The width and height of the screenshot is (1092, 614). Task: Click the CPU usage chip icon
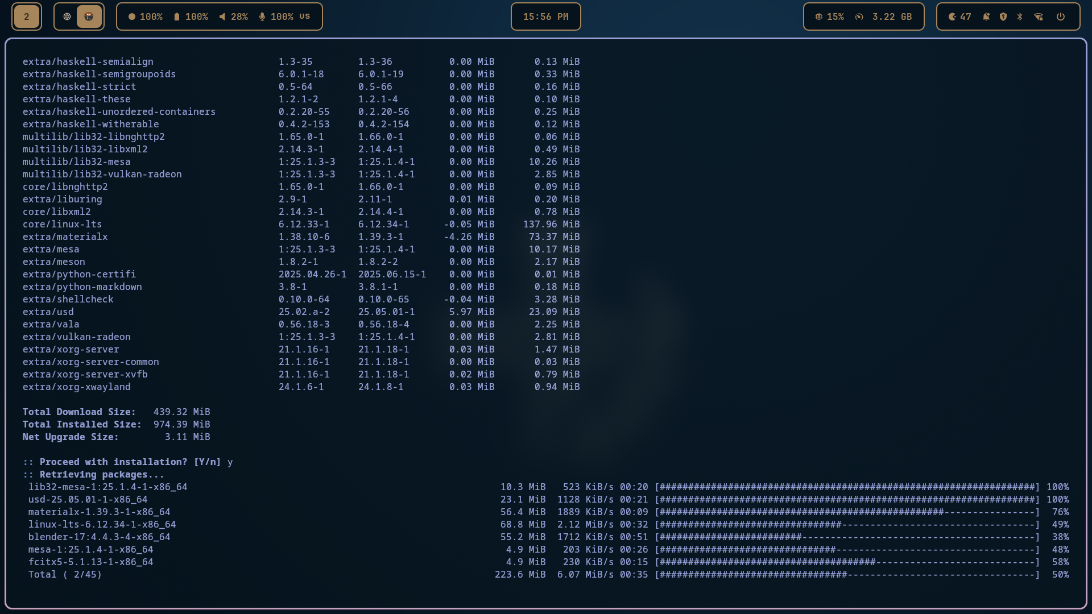click(819, 17)
